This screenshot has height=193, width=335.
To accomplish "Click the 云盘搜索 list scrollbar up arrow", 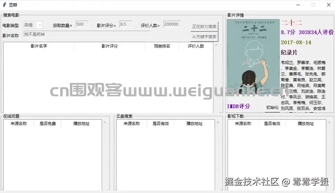I will 218,122.
